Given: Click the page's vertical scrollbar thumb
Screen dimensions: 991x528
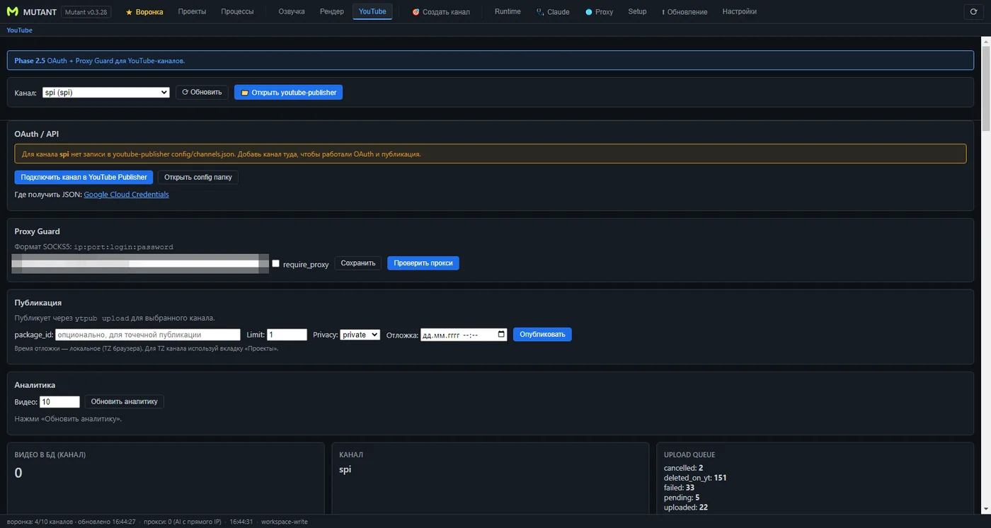Looking at the screenshot, I should (985, 89).
